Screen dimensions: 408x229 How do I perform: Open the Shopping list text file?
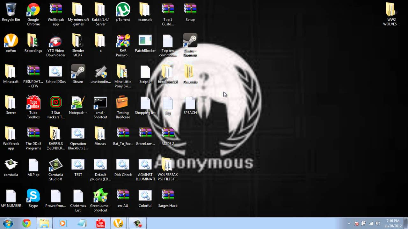145,105
